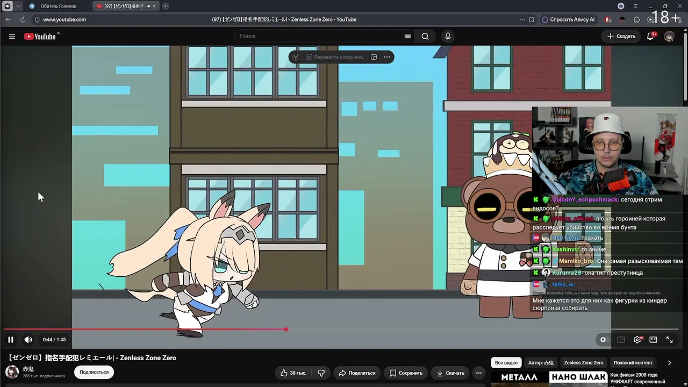This screenshot has height=387, width=688.
Task: Select the Автор: 赤鬼 chip
Action: click(x=541, y=363)
